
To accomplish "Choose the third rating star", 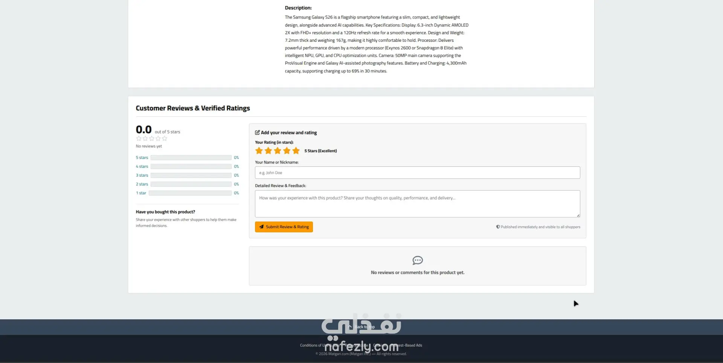I will click(278, 151).
